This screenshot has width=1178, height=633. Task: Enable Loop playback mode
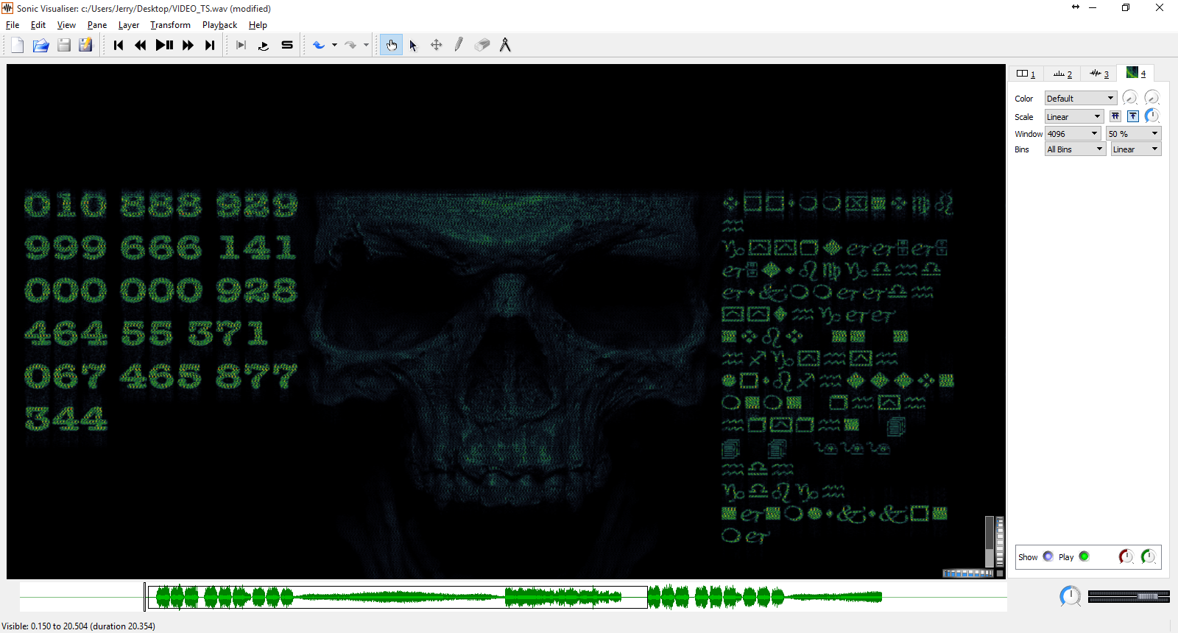pyautogui.click(x=264, y=45)
